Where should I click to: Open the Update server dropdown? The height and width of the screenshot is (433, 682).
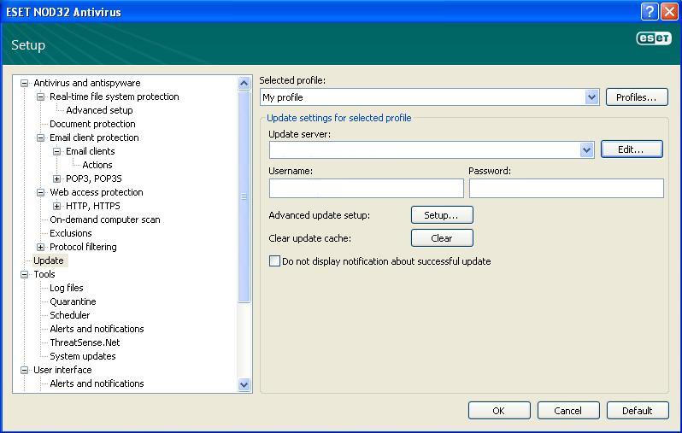(x=587, y=150)
